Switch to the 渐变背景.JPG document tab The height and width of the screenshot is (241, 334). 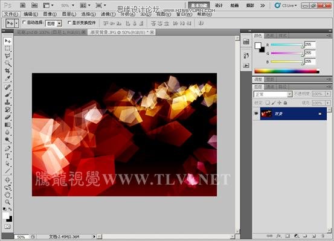tap(121, 32)
